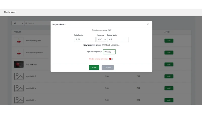This screenshot has height=114, width=202.
Task: Click solitary cherry - Red thumbnail
Action: 19,41
